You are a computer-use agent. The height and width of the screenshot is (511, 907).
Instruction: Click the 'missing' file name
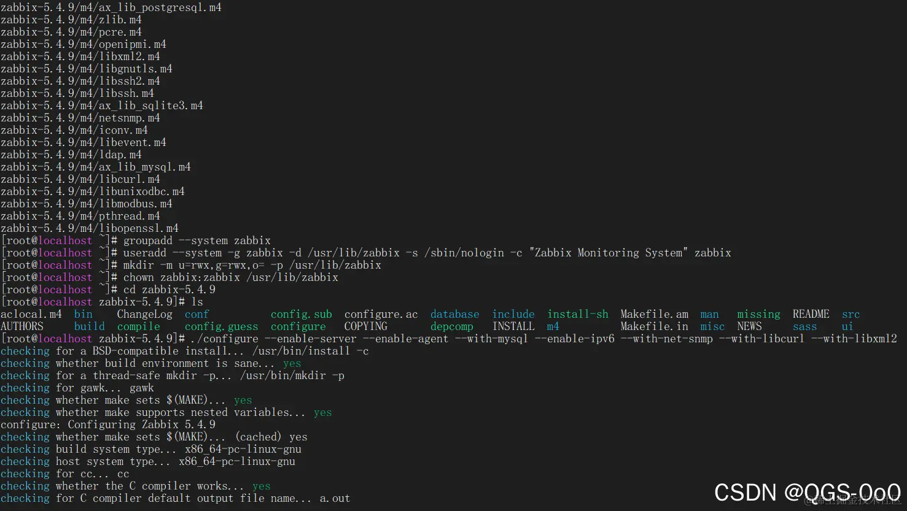click(x=759, y=314)
